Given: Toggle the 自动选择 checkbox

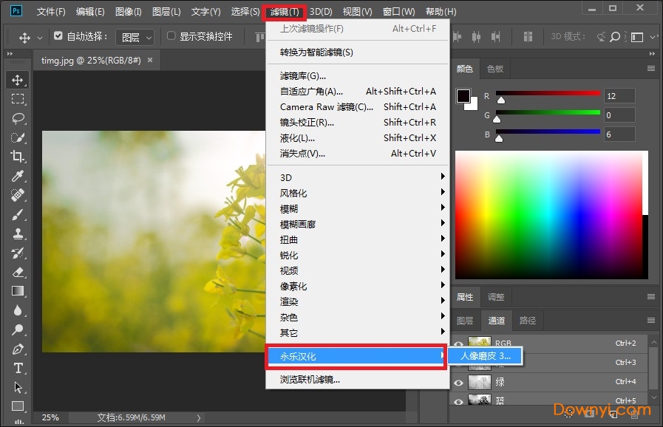Looking at the screenshot, I should 59,36.
